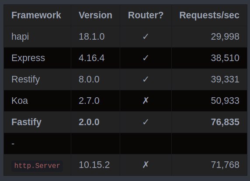Viewport: 250px width, 181px height.
Task: Select the 71,768 requests value
Action: pyautogui.click(x=225, y=165)
